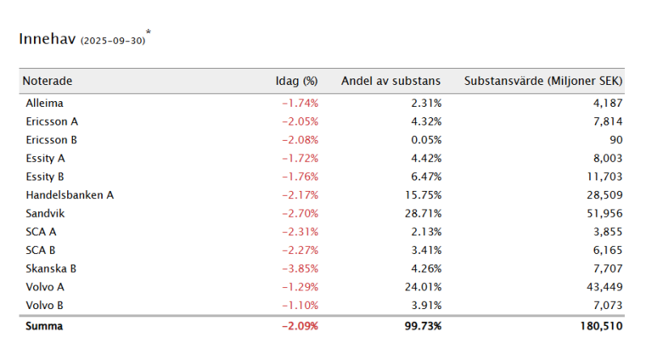The height and width of the screenshot is (343, 646).
Task: Sort by Andel av substans header
Action: click(390, 81)
